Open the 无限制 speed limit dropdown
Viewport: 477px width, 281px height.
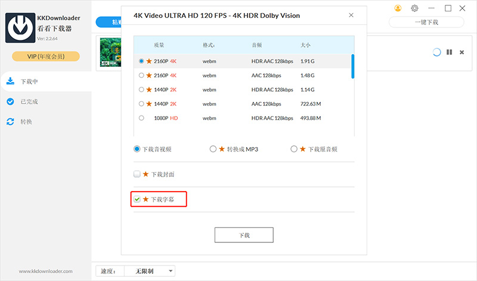click(x=149, y=271)
